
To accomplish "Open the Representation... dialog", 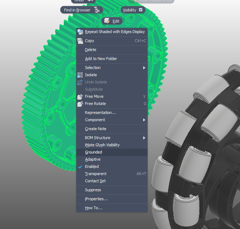I will tap(112, 113).
